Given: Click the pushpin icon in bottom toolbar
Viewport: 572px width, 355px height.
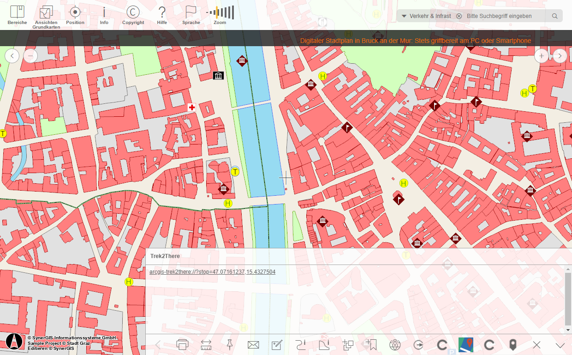Looking at the screenshot, I should pos(229,344).
